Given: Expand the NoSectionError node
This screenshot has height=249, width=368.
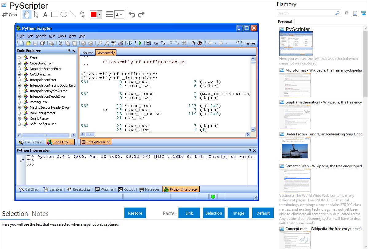Looking at the screenshot, I should pos(19,63).
